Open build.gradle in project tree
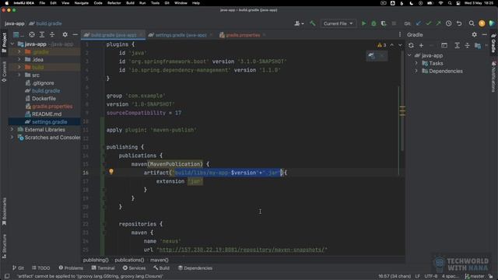 point(46,91)
